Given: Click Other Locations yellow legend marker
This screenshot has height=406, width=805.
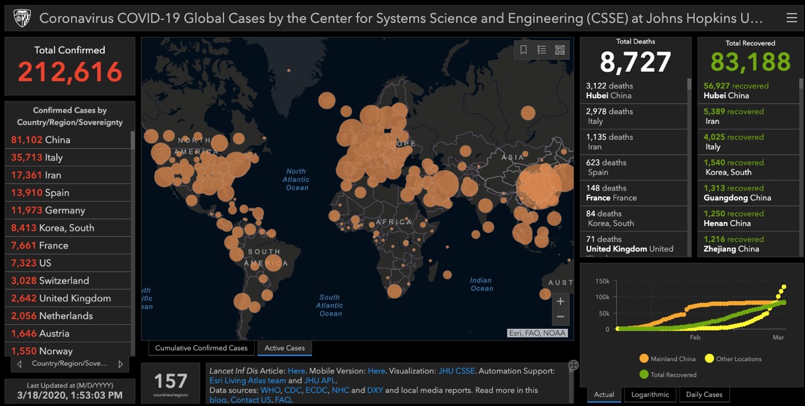Looking at the screenshot, I should [x=709, y=359].
